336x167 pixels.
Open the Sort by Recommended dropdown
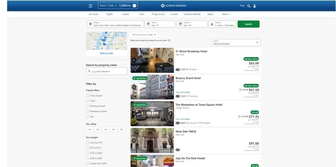point(236,42)
